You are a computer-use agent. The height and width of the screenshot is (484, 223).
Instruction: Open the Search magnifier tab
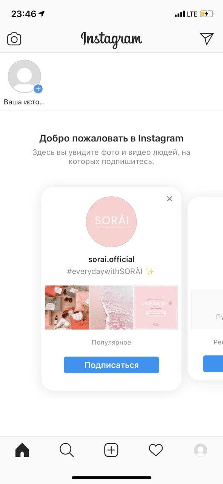(x=66, y=450)
